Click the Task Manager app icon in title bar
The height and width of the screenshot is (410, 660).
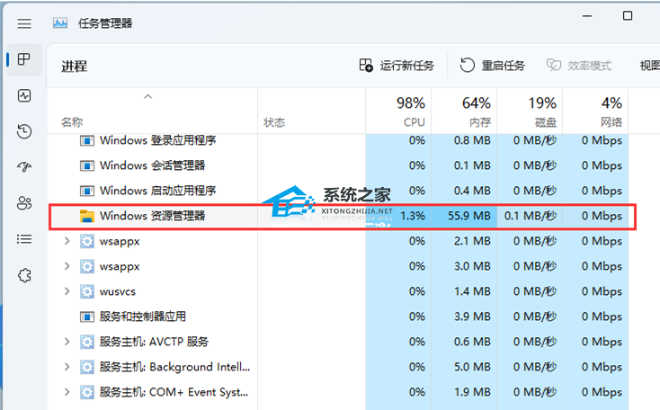[x=60, y=23]
